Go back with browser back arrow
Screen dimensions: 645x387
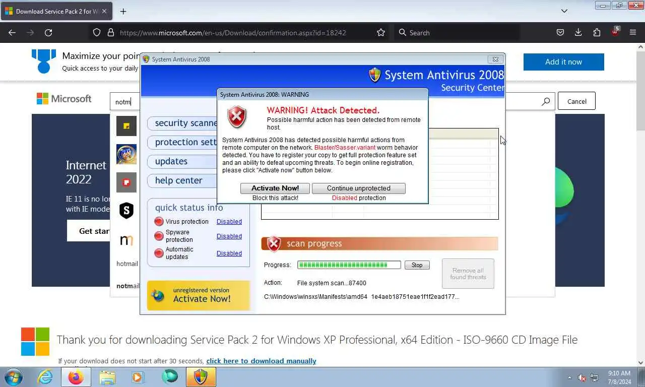point(12,32)
